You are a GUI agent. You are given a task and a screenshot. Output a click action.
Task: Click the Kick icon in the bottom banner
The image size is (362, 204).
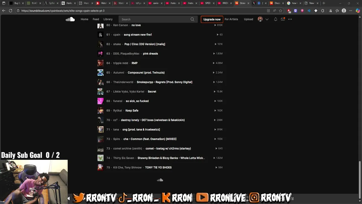click(166, 197)
